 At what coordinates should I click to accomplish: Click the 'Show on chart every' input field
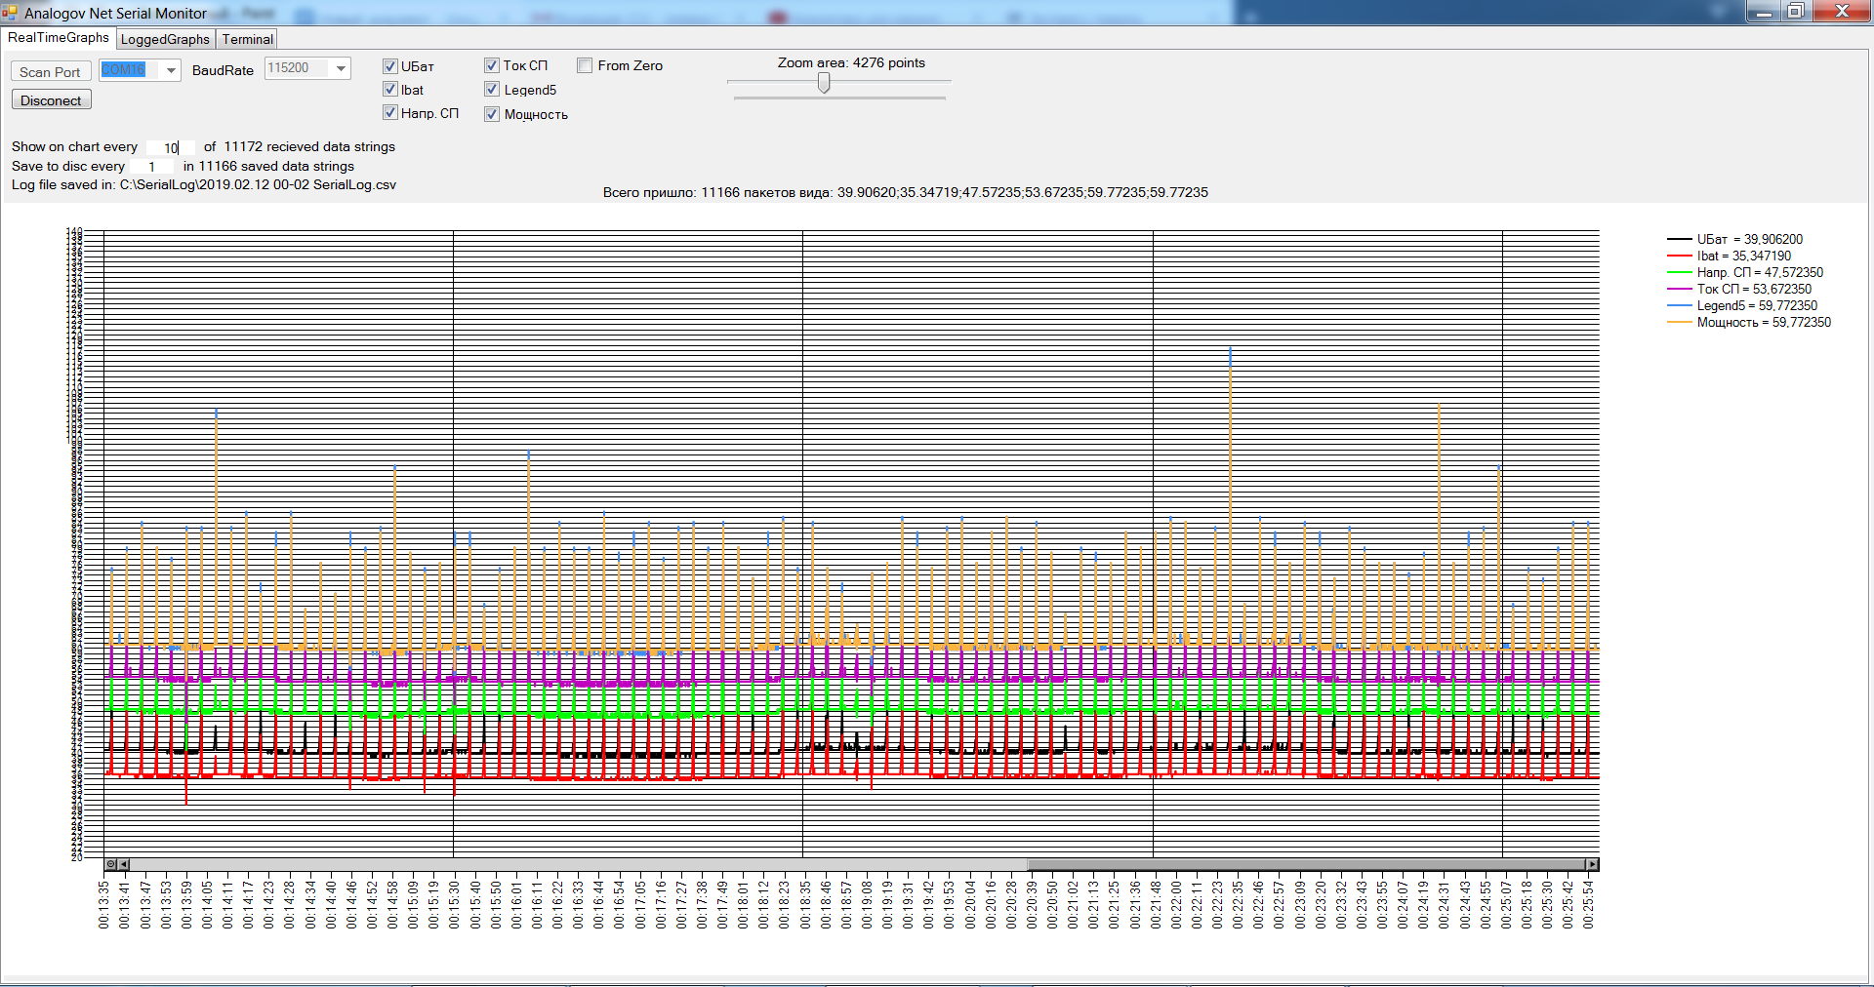pos(170,147)
